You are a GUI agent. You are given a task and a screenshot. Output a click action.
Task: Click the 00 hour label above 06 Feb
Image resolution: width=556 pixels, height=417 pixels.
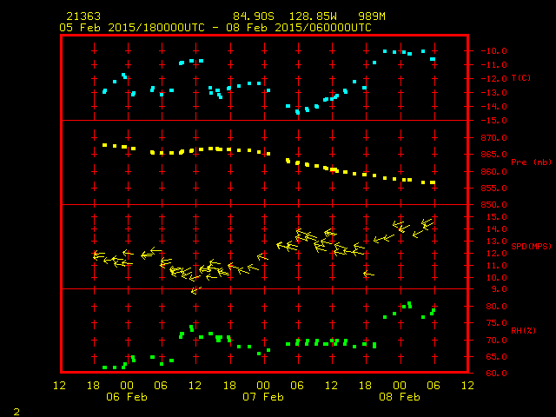pos(127,386)
